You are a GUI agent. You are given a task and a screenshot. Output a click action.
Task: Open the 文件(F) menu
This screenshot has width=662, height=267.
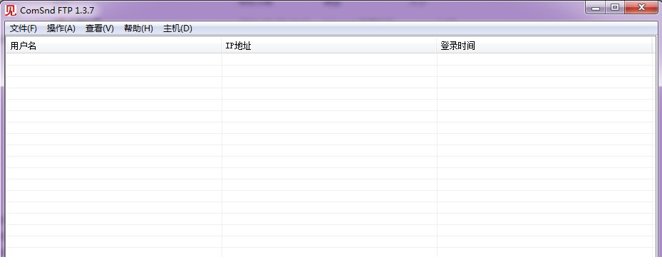[x=24, y=28]
